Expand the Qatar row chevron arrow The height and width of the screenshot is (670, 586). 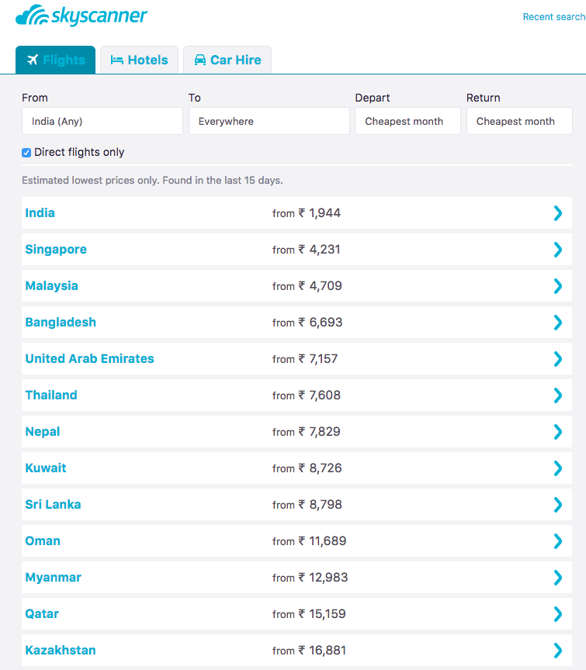click(x=558, y=614)
